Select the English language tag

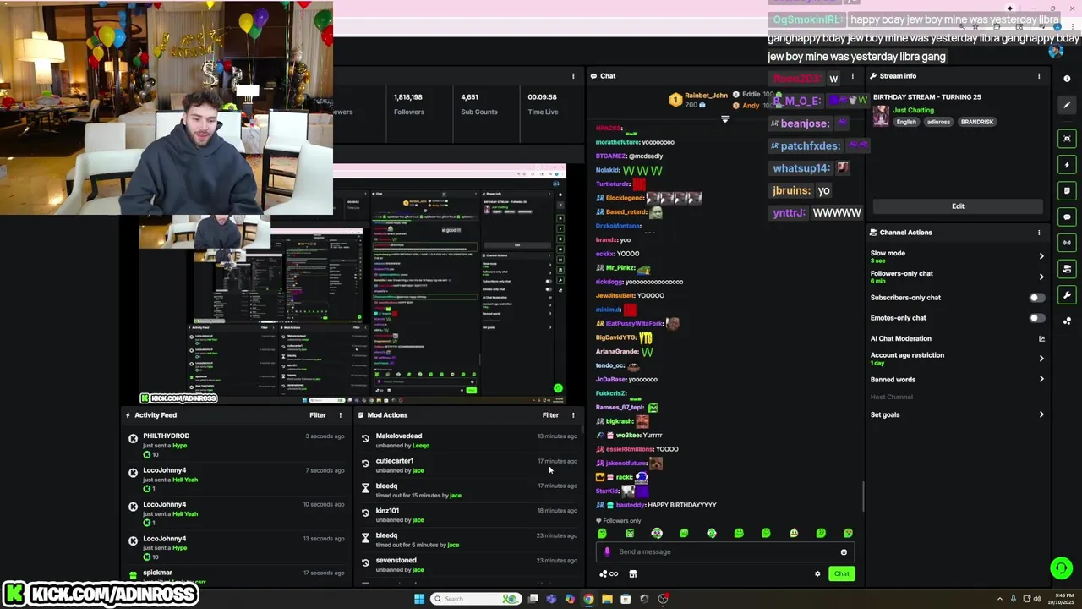click(x=906, y=122)
